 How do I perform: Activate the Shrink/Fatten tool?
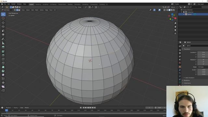3,83
